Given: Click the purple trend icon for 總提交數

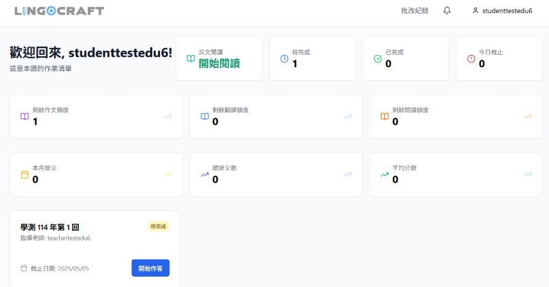Looking at the screenshot, I should (x=205, y=174).
